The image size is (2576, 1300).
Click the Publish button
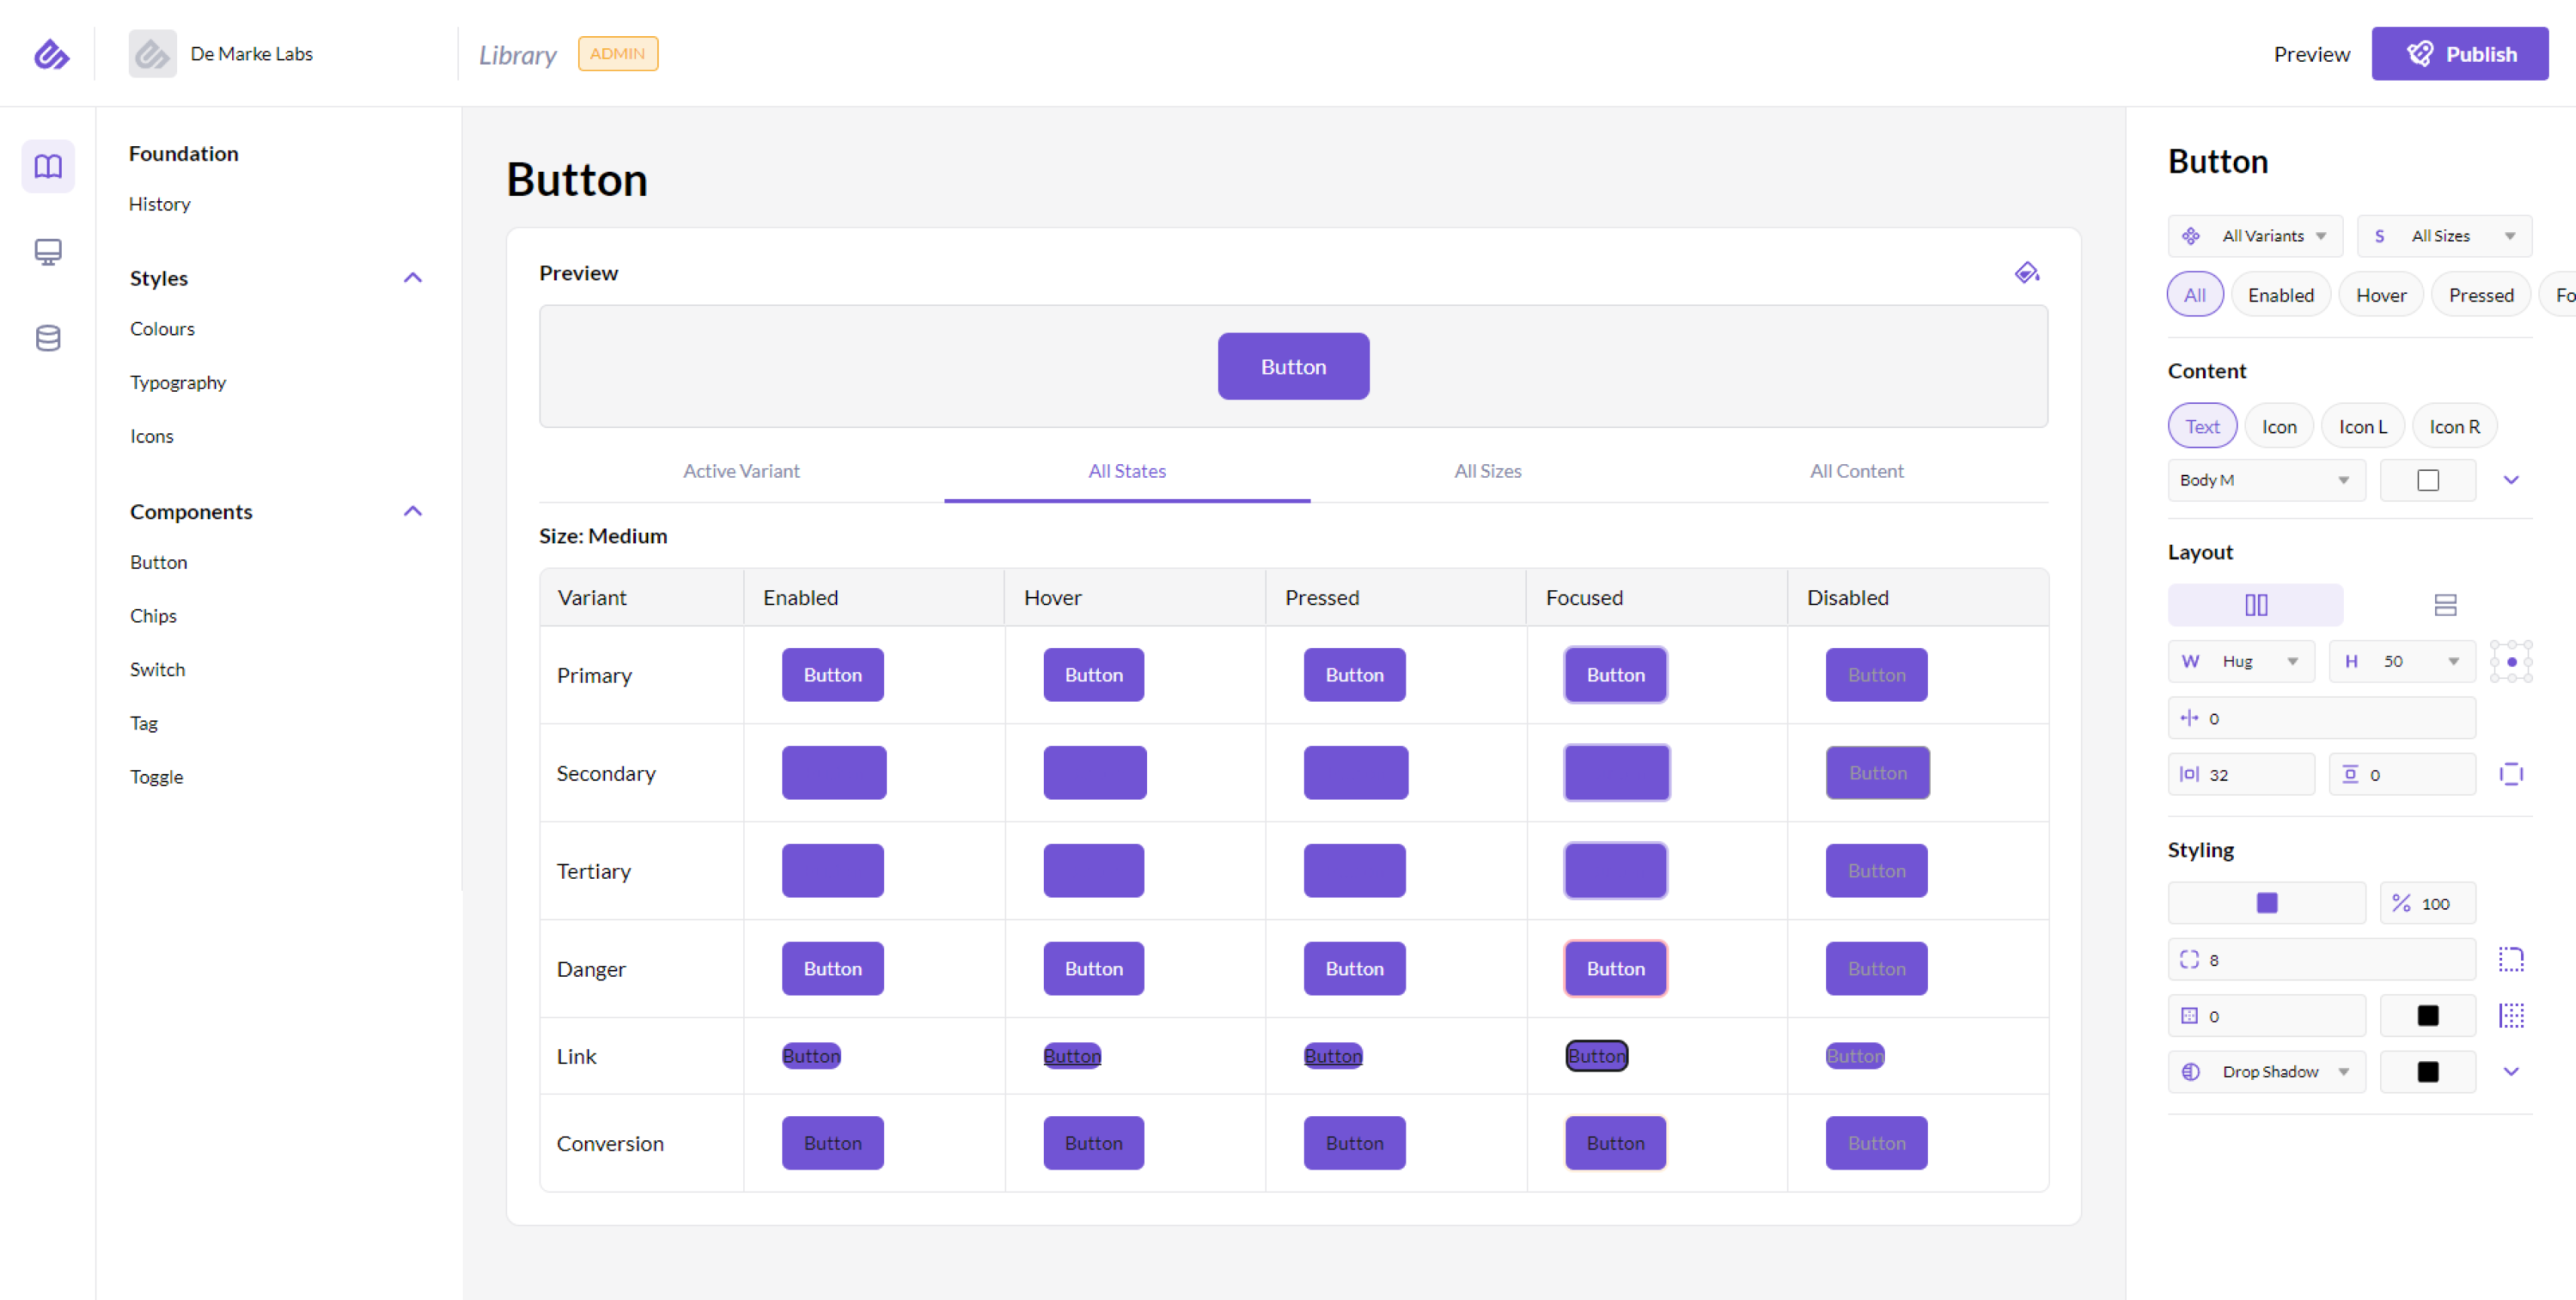tap(2459, 54)
